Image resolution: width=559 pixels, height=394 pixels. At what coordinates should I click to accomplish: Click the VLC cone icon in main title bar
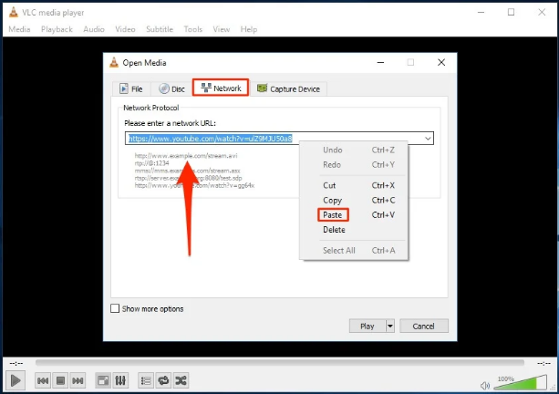pyautogui.click(x=14, y=12)
